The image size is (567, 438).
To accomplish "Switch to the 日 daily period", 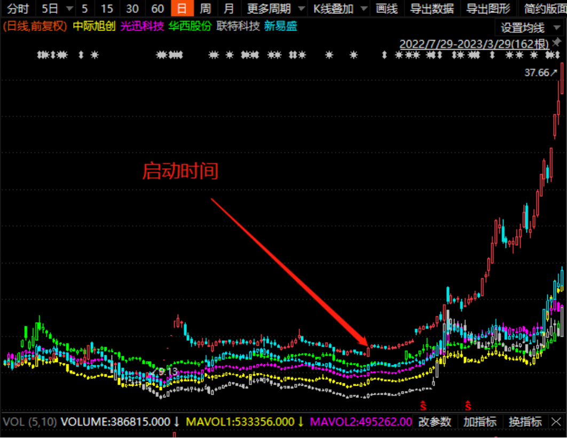I will click(x=182, y=9).
